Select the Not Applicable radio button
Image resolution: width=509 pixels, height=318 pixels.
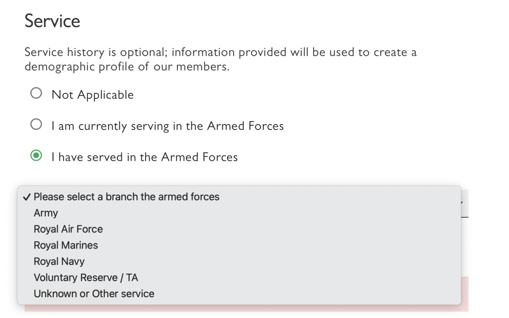point(36,94)
